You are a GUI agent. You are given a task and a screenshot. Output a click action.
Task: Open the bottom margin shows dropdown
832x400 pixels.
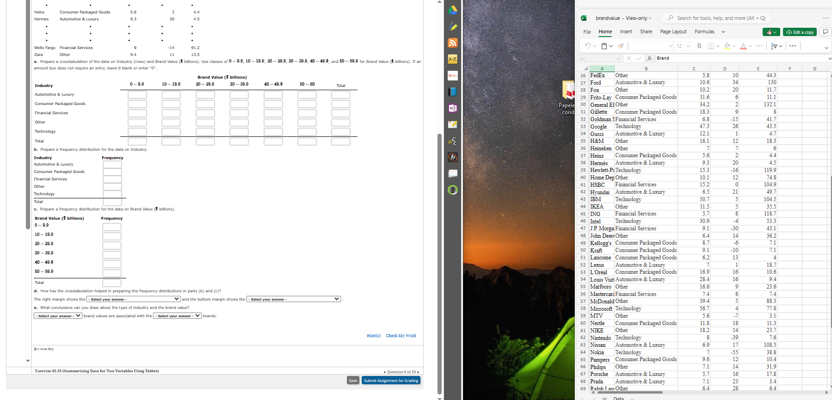294,299
